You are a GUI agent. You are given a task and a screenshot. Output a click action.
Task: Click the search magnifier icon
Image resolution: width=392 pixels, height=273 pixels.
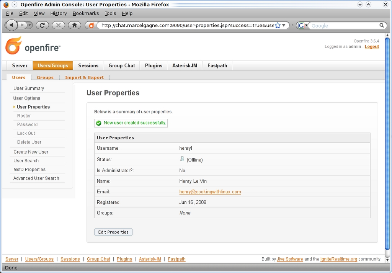pyautogui.click(x=382, y=26)
